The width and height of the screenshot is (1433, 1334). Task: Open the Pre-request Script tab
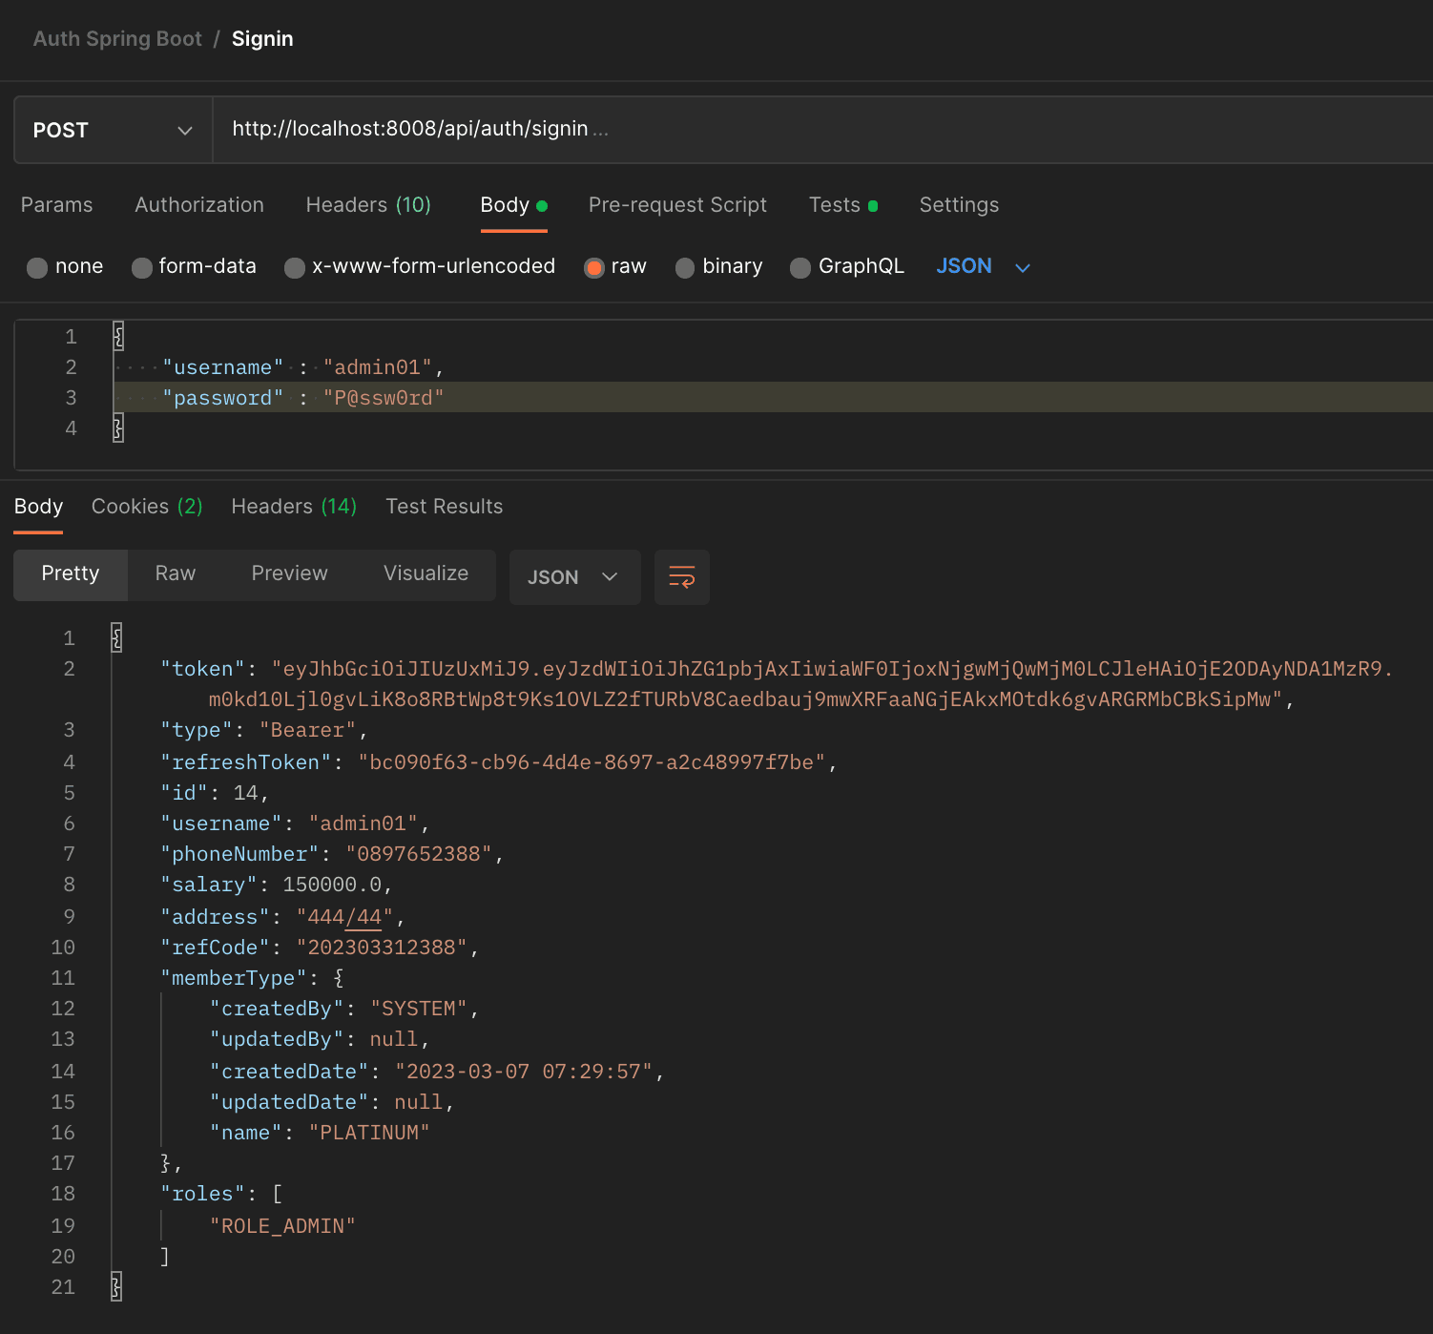pyautogui.click(x=677, y=205)
